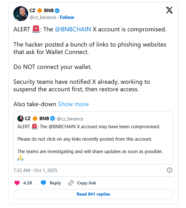Follow the cz_binance account
The image size is (186, 208).
(67, 17)
